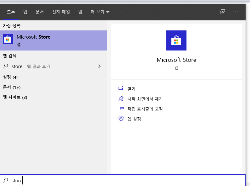The height and width of the screenshot is (186, 250).
Task: Click the unpin icon beside 시작 화면에서 제거
Action: (x=121, y=98)
